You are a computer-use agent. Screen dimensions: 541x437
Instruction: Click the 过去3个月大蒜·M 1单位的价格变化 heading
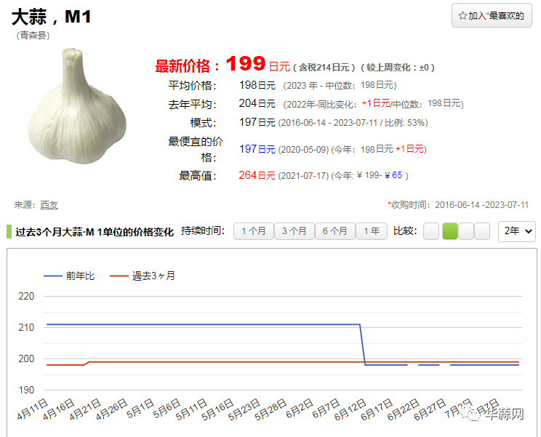95,232
